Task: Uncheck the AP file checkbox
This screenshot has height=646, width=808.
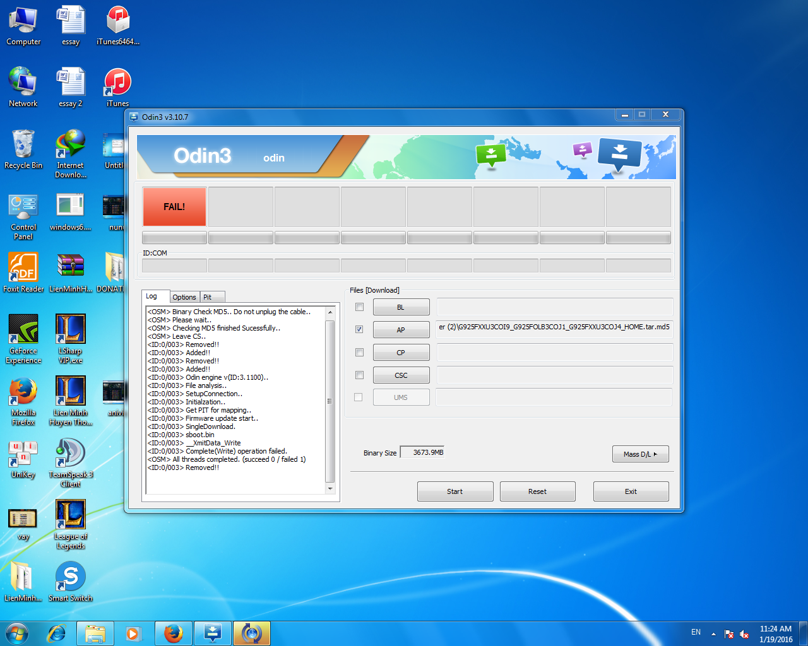Action: (359, 329)
